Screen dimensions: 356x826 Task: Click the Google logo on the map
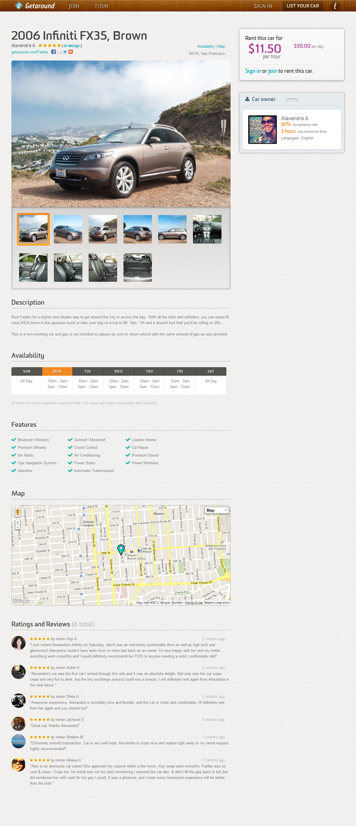[21, 600]
